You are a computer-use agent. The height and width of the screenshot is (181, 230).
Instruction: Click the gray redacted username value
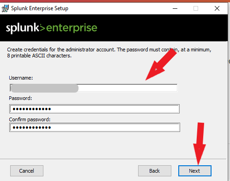coord(45,88)
